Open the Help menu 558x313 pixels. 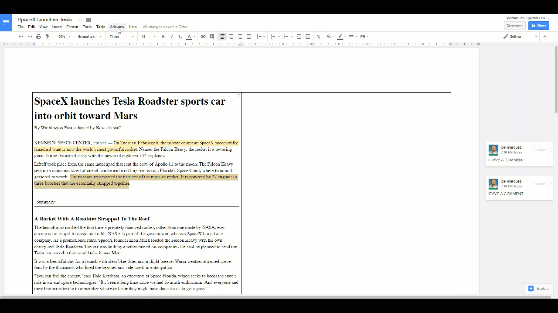[133, 27]
